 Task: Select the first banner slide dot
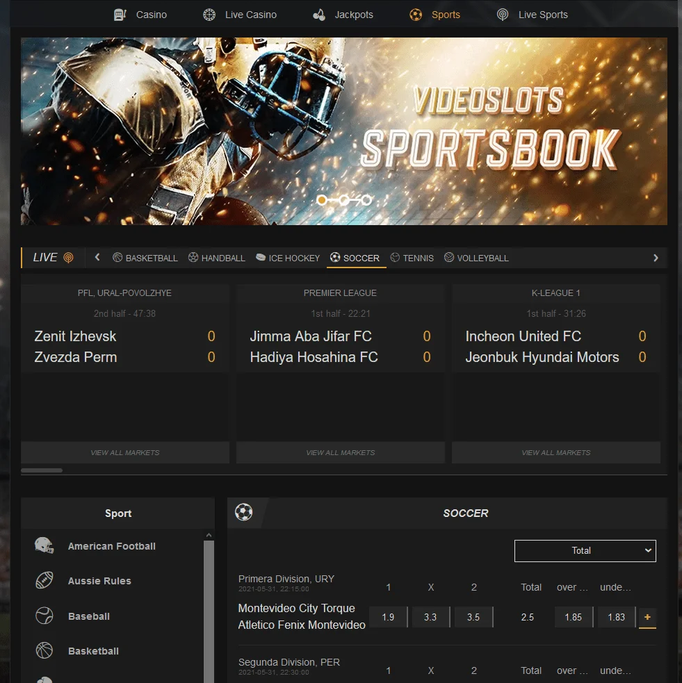click(x=322, y=200)
